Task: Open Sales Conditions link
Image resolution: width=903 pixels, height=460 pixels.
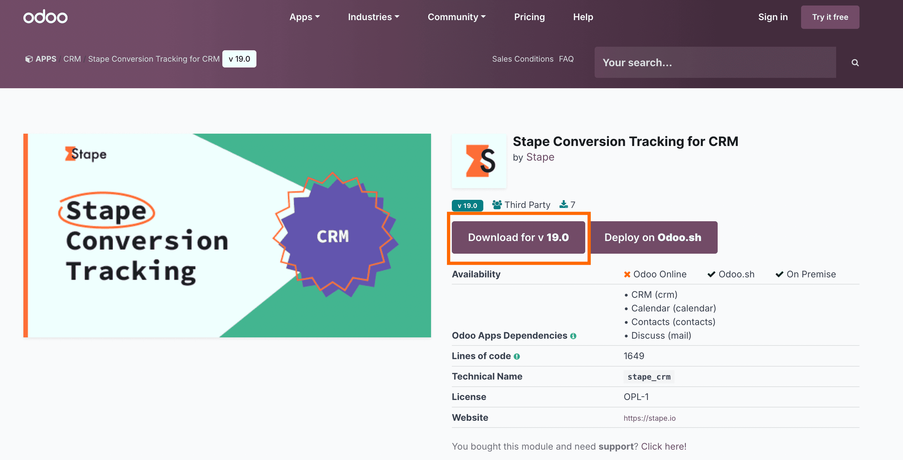Action: click(523, 59)
